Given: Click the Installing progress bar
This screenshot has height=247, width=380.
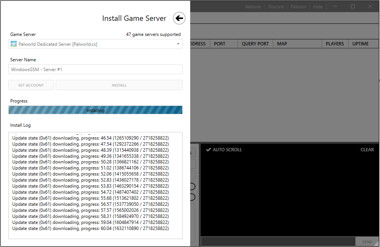Looking at the screenshot, I should pyautogui.click(x=95, y=110).
